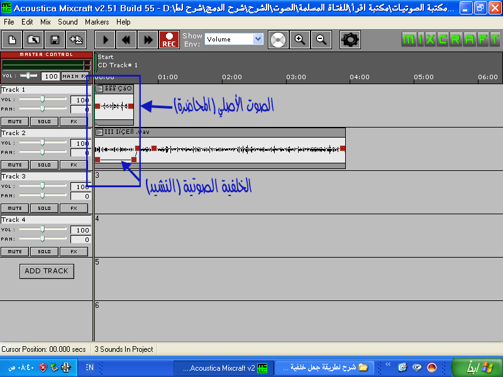Solo Track 2
The image size is (503, 377).
tap(44, 165)
